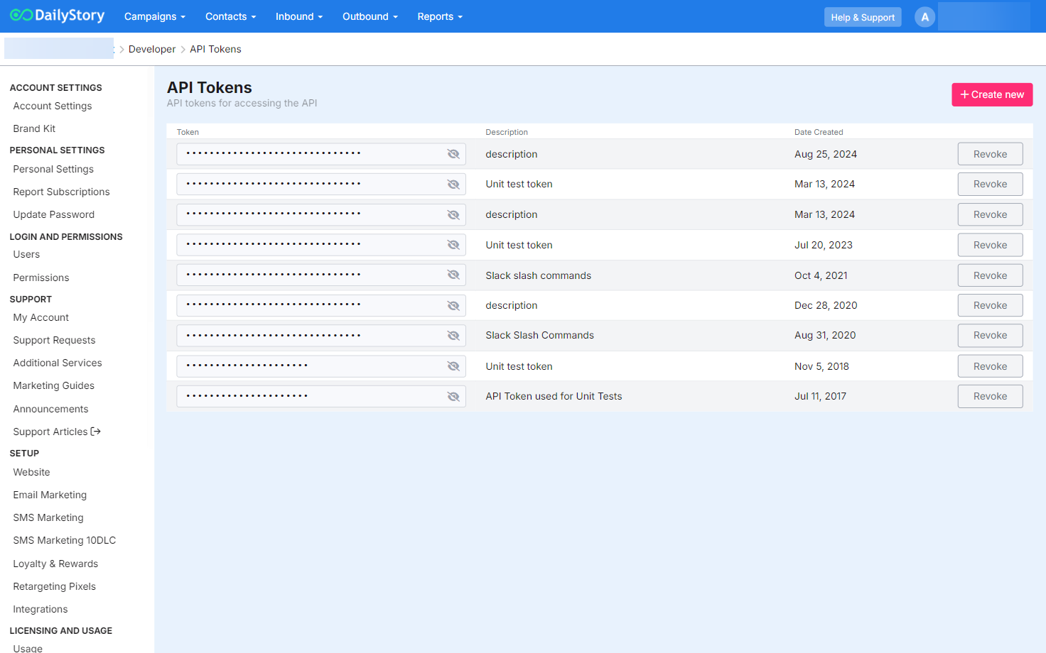Screen dimensions: 1046x653
Task: Reveal the Aug 25, 2024 description token
Action: tap(453, 154)
